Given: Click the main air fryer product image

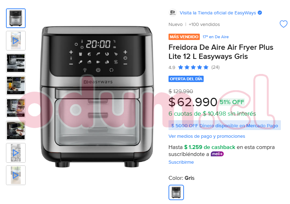Looking at the screenshot, I should pyautogui.click(x=97, y=96).
